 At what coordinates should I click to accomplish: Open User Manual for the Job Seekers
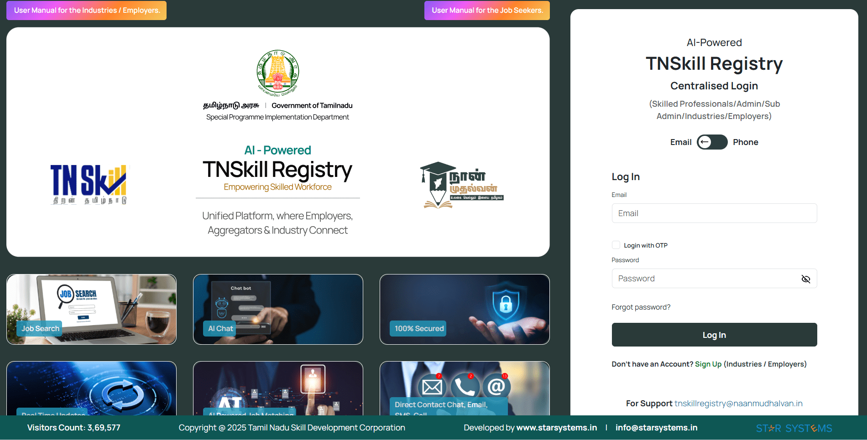[487, 10]
